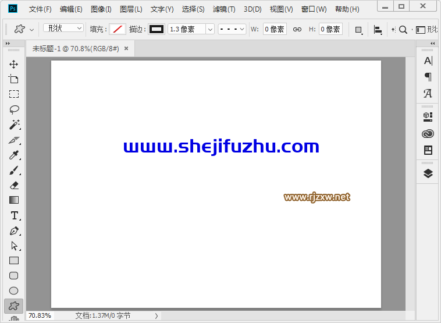Select the Gradient tool
Image resolution: width=441 pixels, height=323 pixels.
(x=14, y=200)
